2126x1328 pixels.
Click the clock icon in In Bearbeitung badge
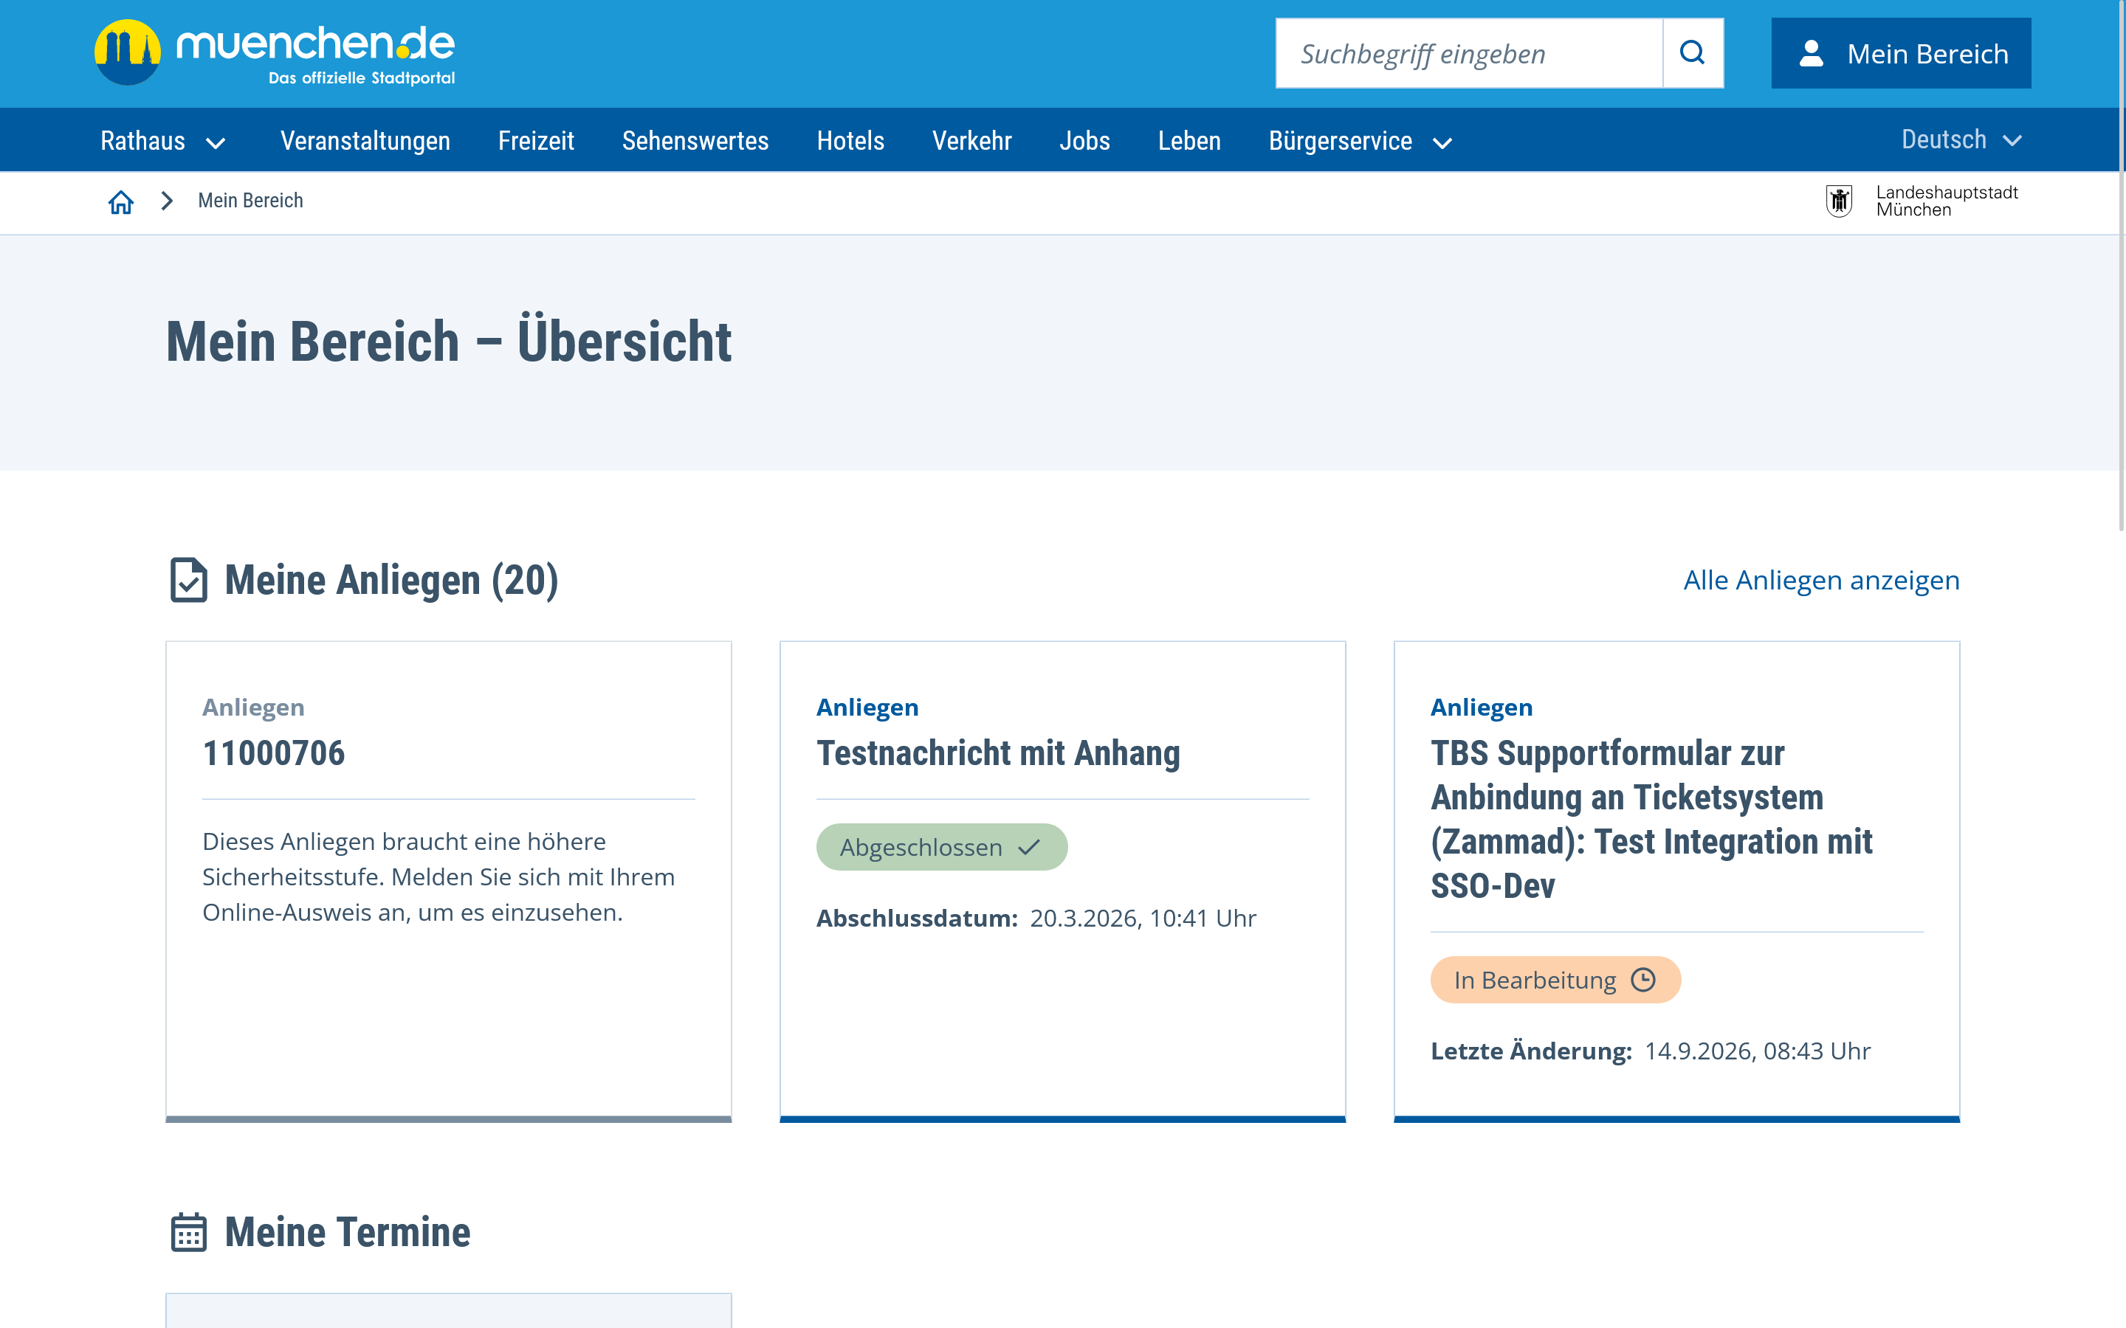1642,979
